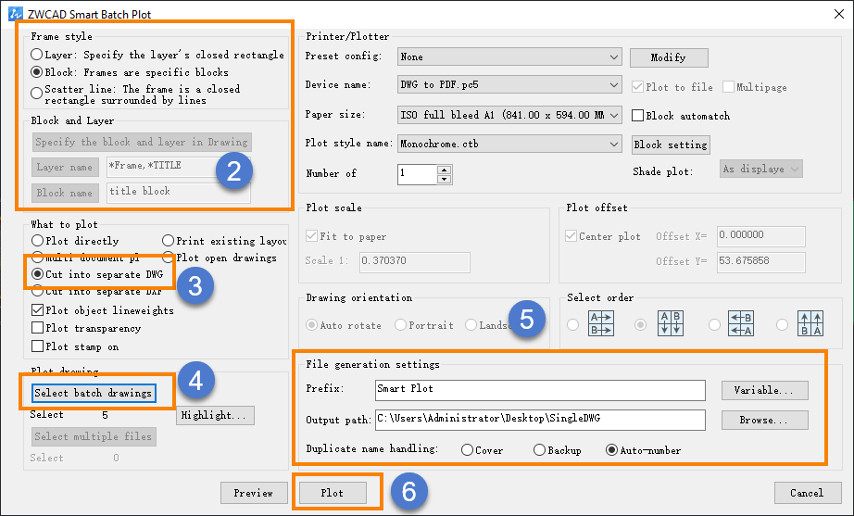Click the top-to-bottom A B select order icon
Image resolution: width=854 pixels, height=516 pixels.
point(671,323)
